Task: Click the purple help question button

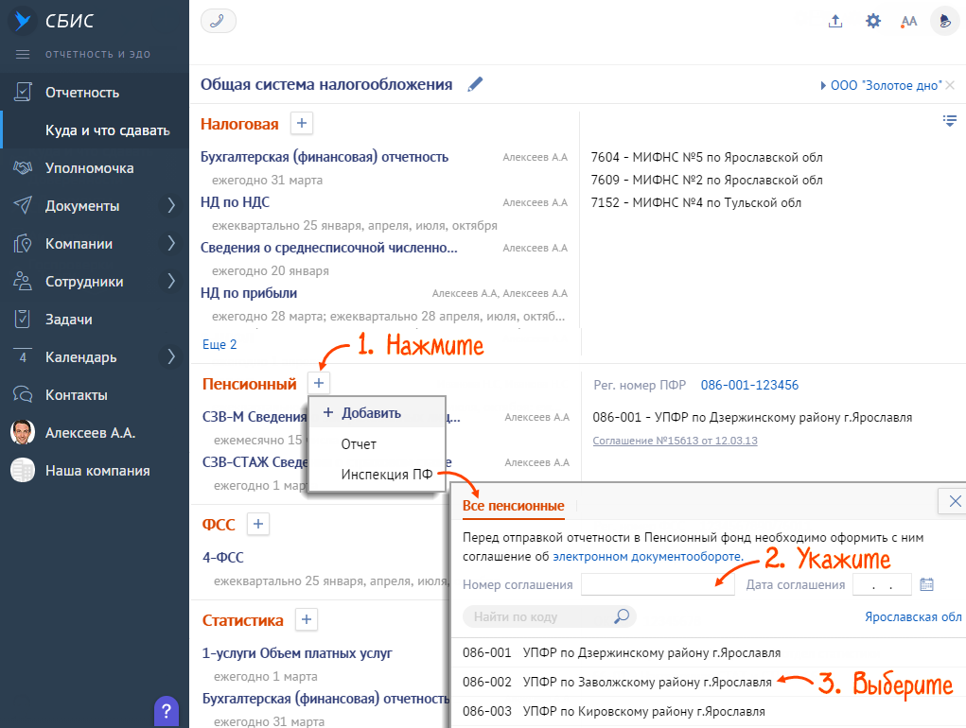Action: 167,710
